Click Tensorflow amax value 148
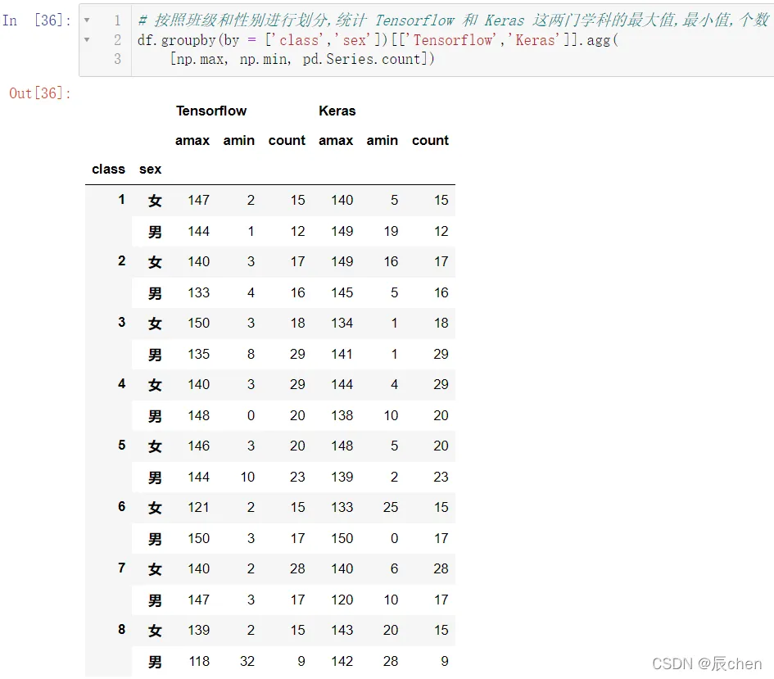 [199, 415]
